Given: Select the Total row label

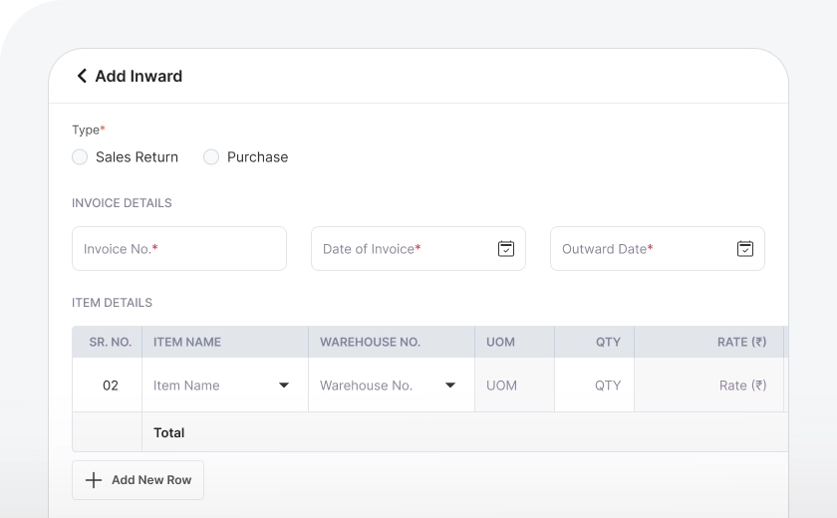Looking at the screenshot, I should click(169, 432).
